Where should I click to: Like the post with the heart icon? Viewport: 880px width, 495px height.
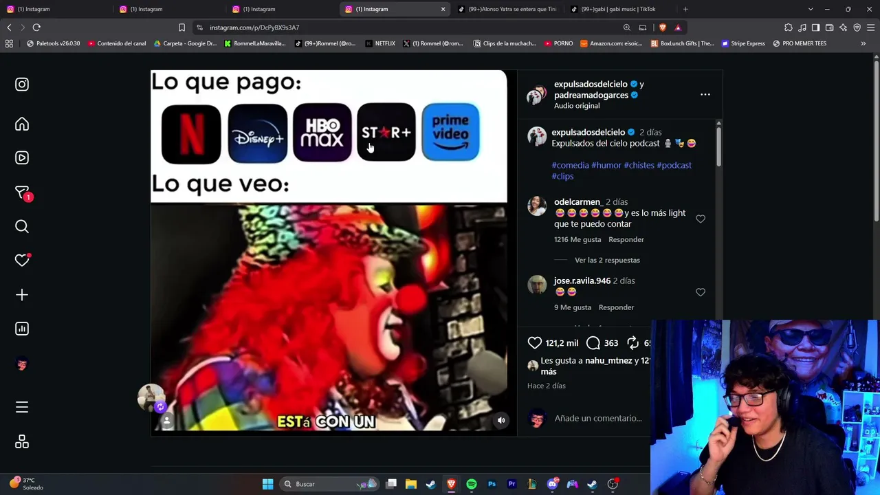coord(534,342)
